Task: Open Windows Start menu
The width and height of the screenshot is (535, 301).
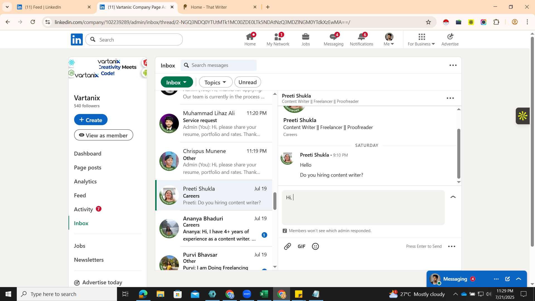Action: pyautogui.click(x=8, y=294)
